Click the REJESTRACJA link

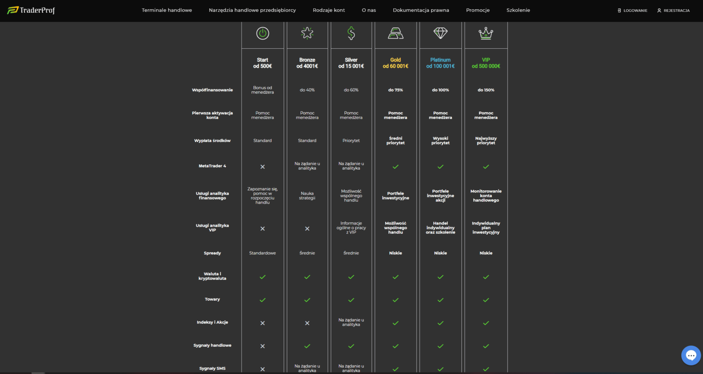click(x=673, y=11)
